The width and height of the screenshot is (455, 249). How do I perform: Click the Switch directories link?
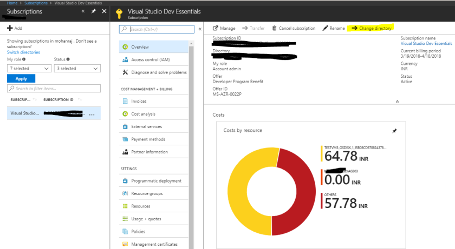(x=23, y=52)
